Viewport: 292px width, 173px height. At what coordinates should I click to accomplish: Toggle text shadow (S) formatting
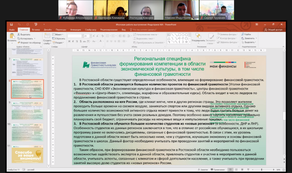pyautogui.click(x=81, y=41)
